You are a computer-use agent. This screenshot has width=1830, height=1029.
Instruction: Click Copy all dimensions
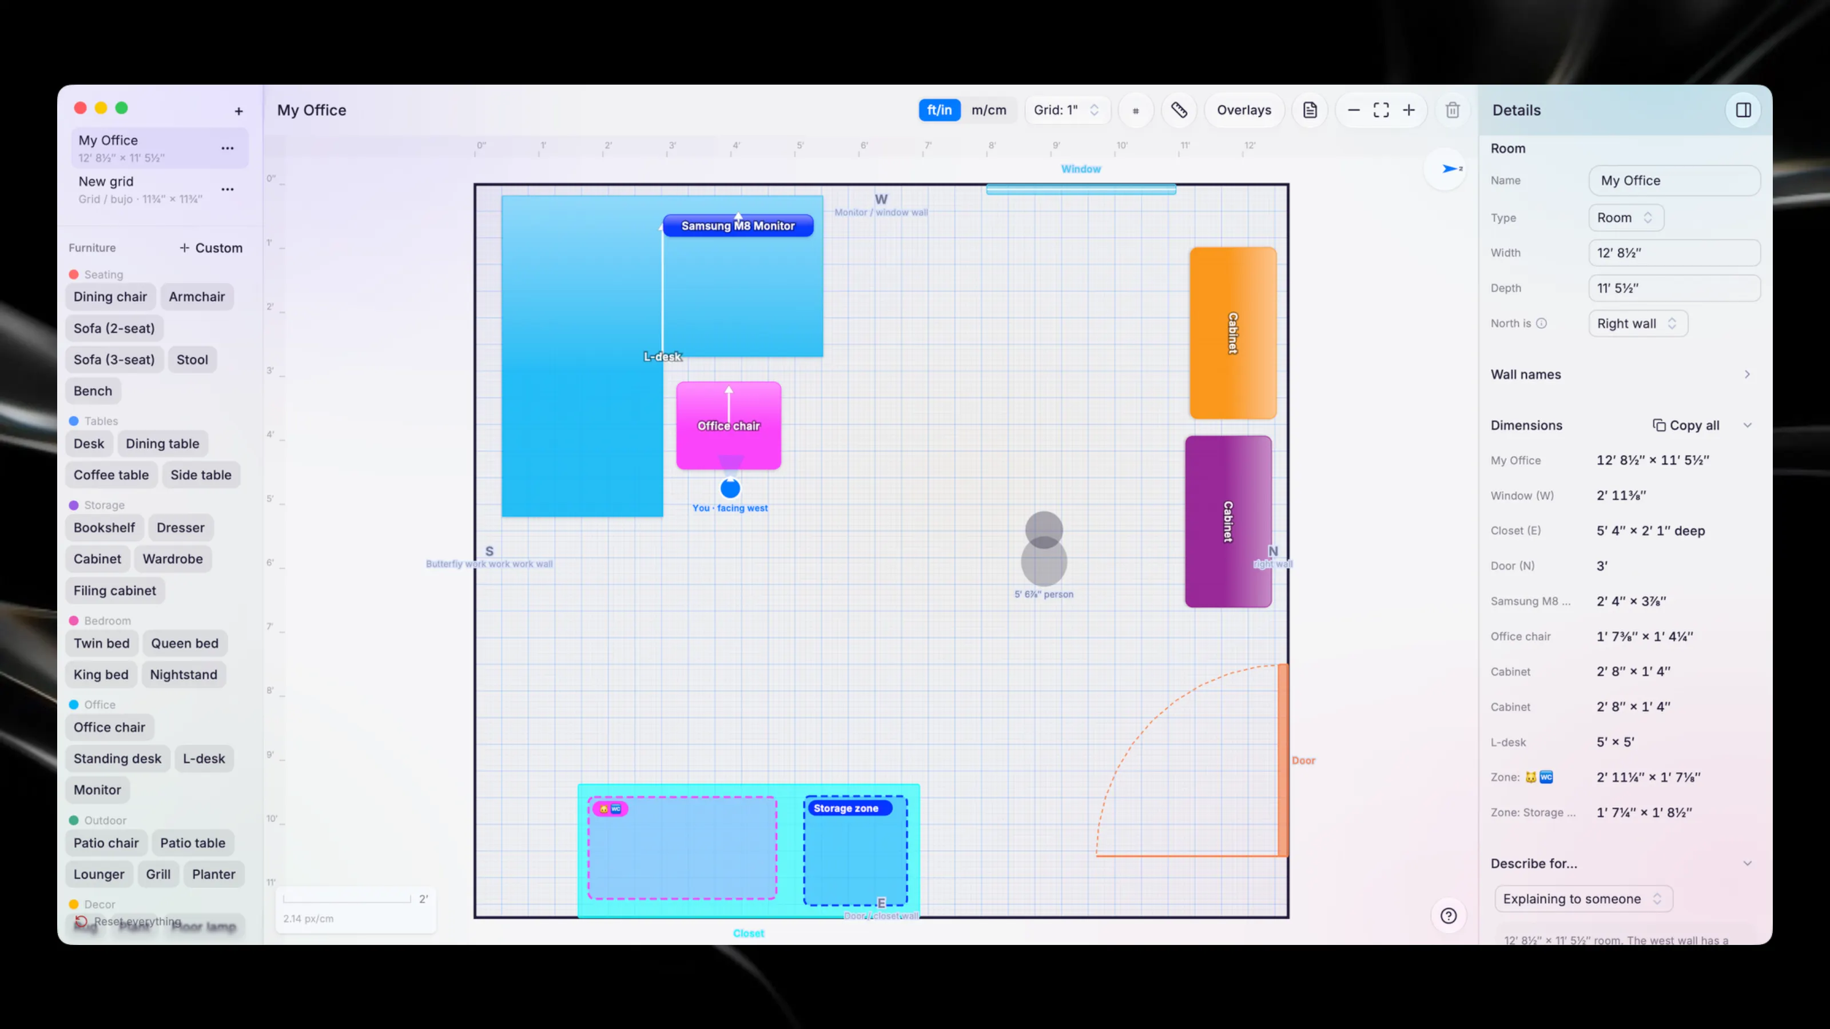point(1686,425)
